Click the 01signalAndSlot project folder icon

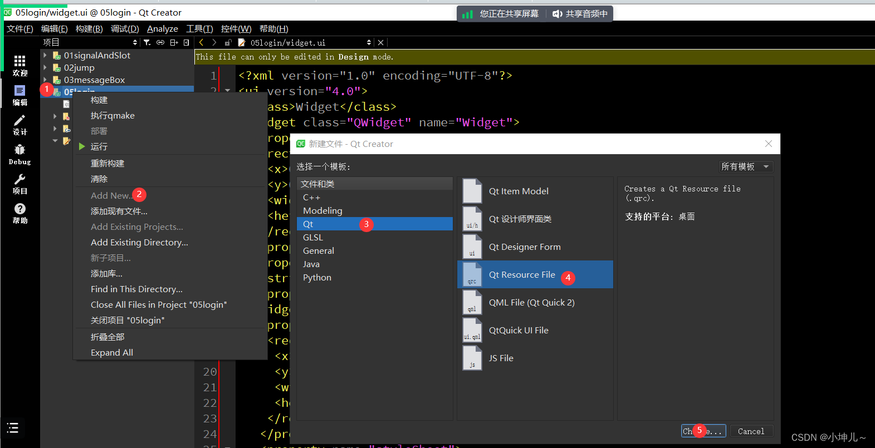[x=57, y=55]
